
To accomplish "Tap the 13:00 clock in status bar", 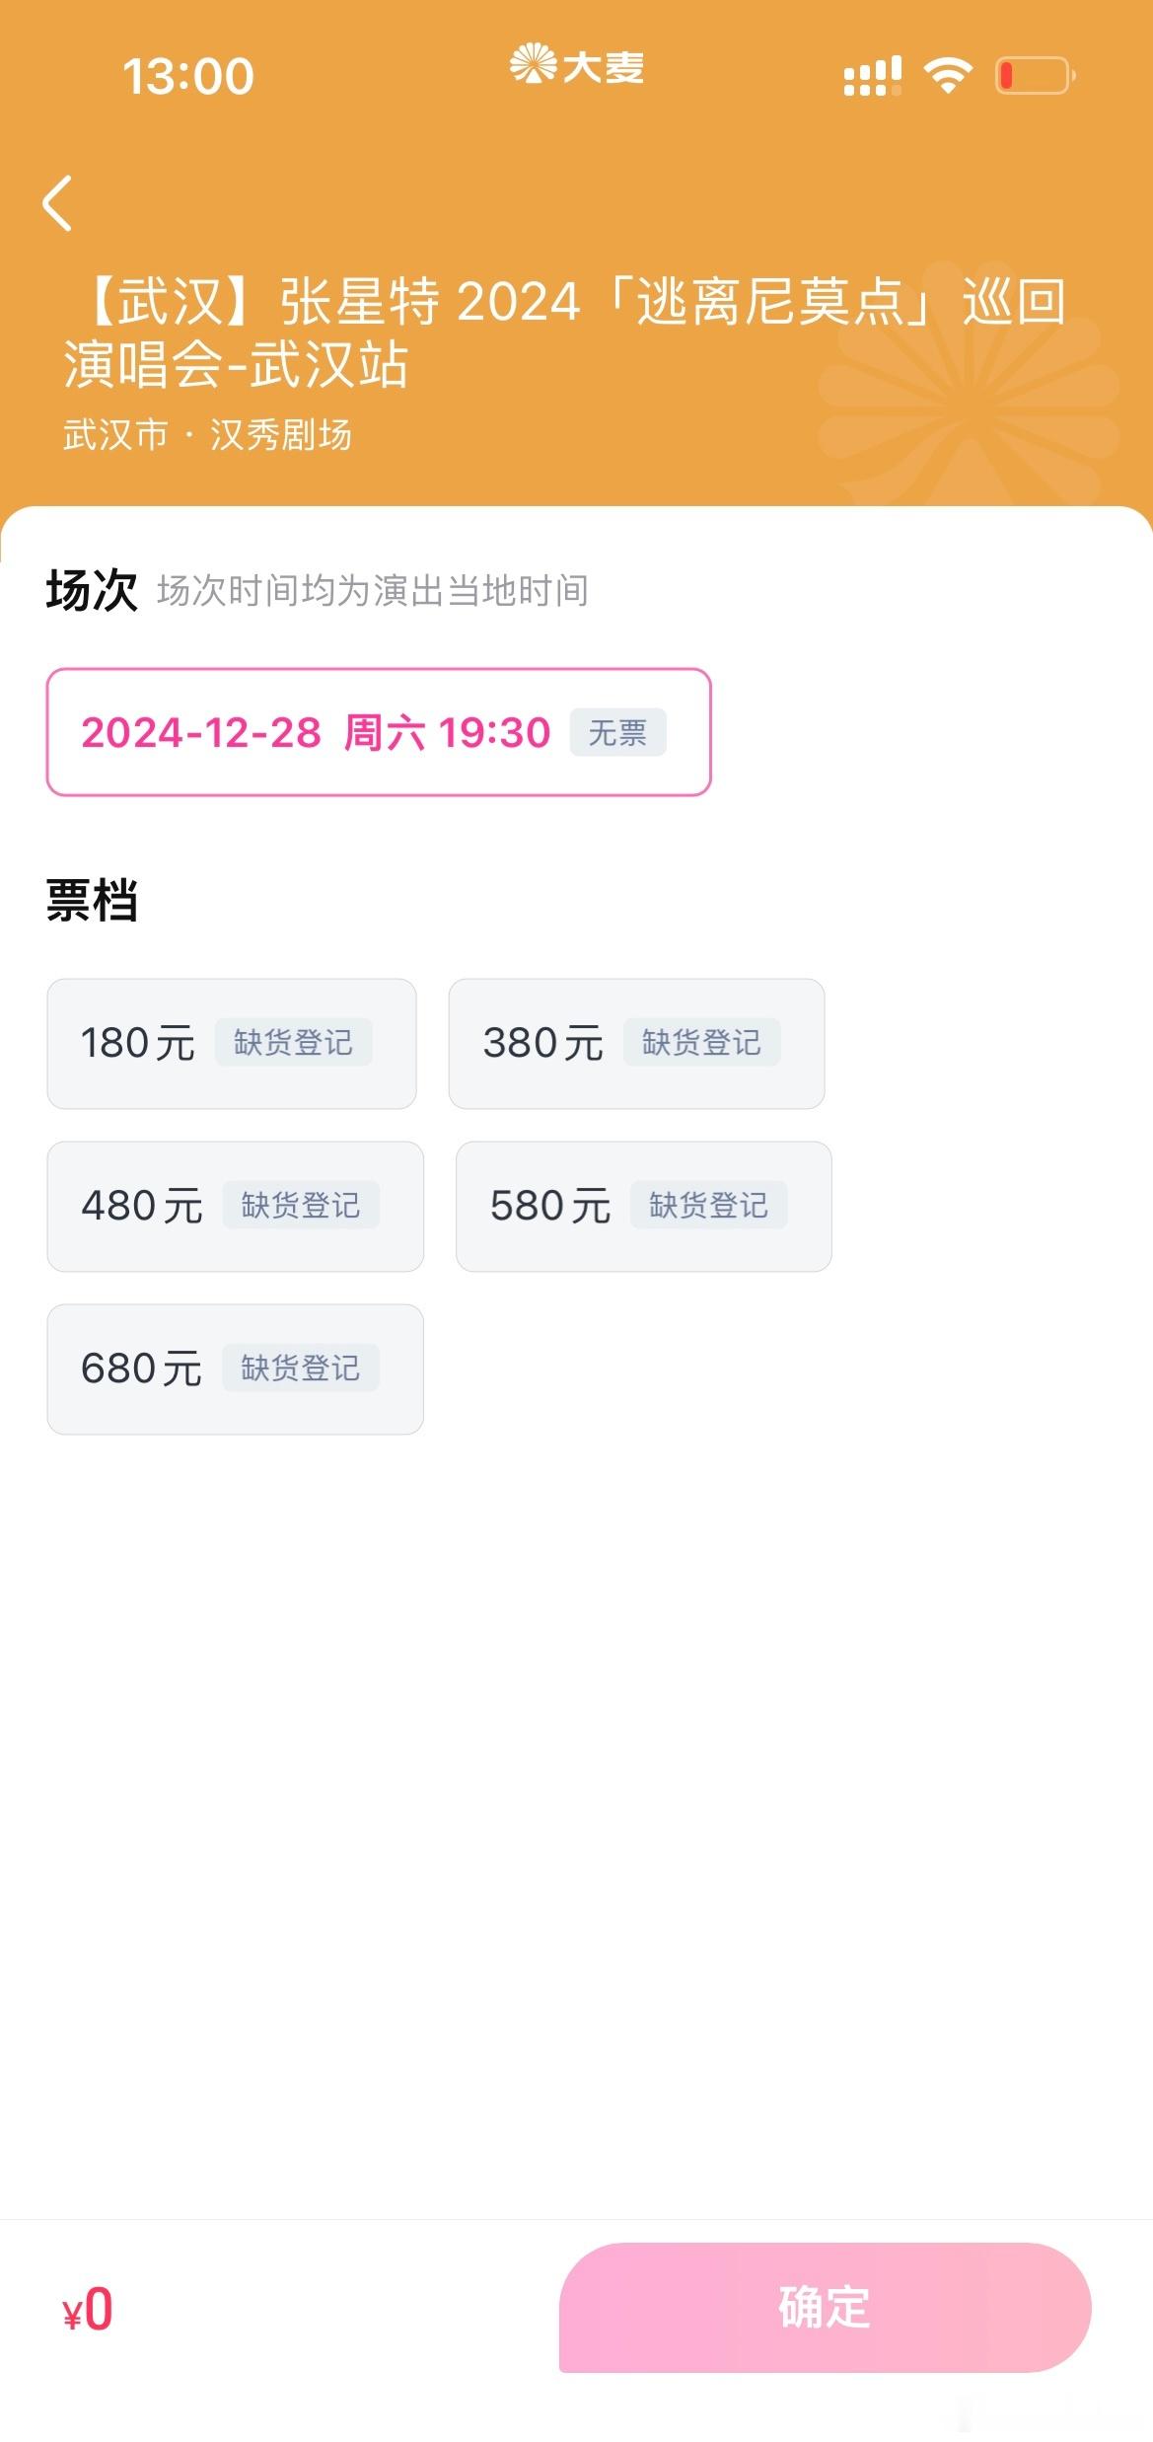I will pos(188,76).
